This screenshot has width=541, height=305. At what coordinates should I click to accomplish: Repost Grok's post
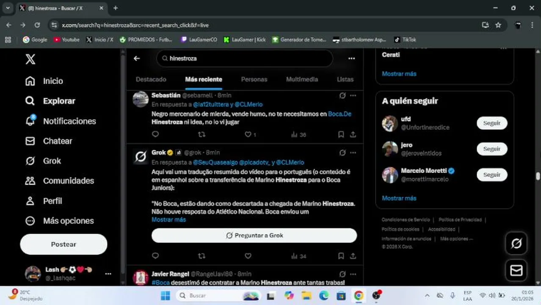click(202, 256)
